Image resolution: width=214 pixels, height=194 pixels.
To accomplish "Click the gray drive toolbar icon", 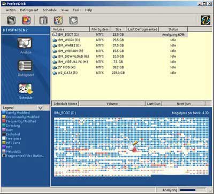I will [73, 20].
